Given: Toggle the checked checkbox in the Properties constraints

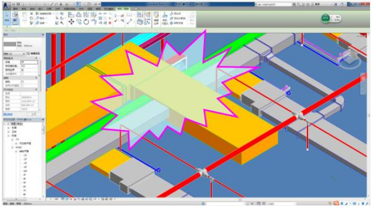Looking at the screenshot, I should pyautogui.click(x=22, y=70).
